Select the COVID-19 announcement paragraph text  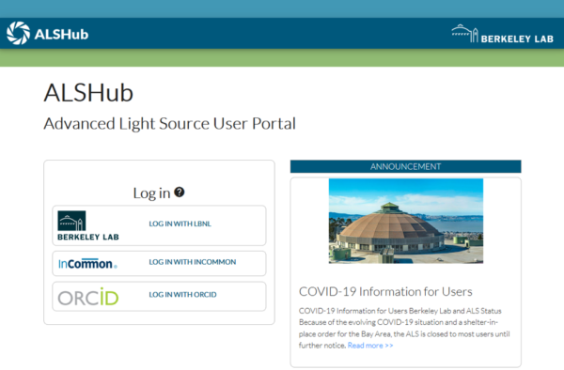point(404,328)
